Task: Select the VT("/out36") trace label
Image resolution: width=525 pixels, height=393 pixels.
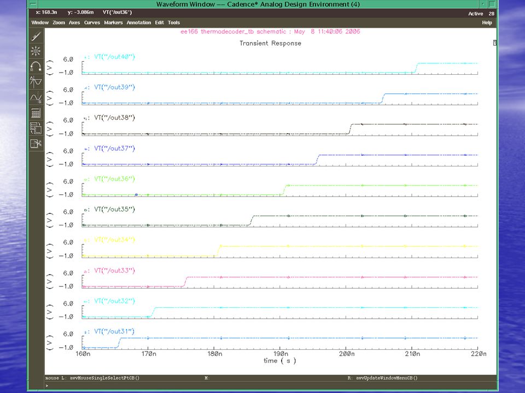Action: tap(114, 178)
